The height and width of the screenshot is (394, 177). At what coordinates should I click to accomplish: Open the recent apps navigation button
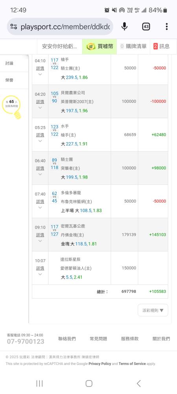tap(39, 383)
